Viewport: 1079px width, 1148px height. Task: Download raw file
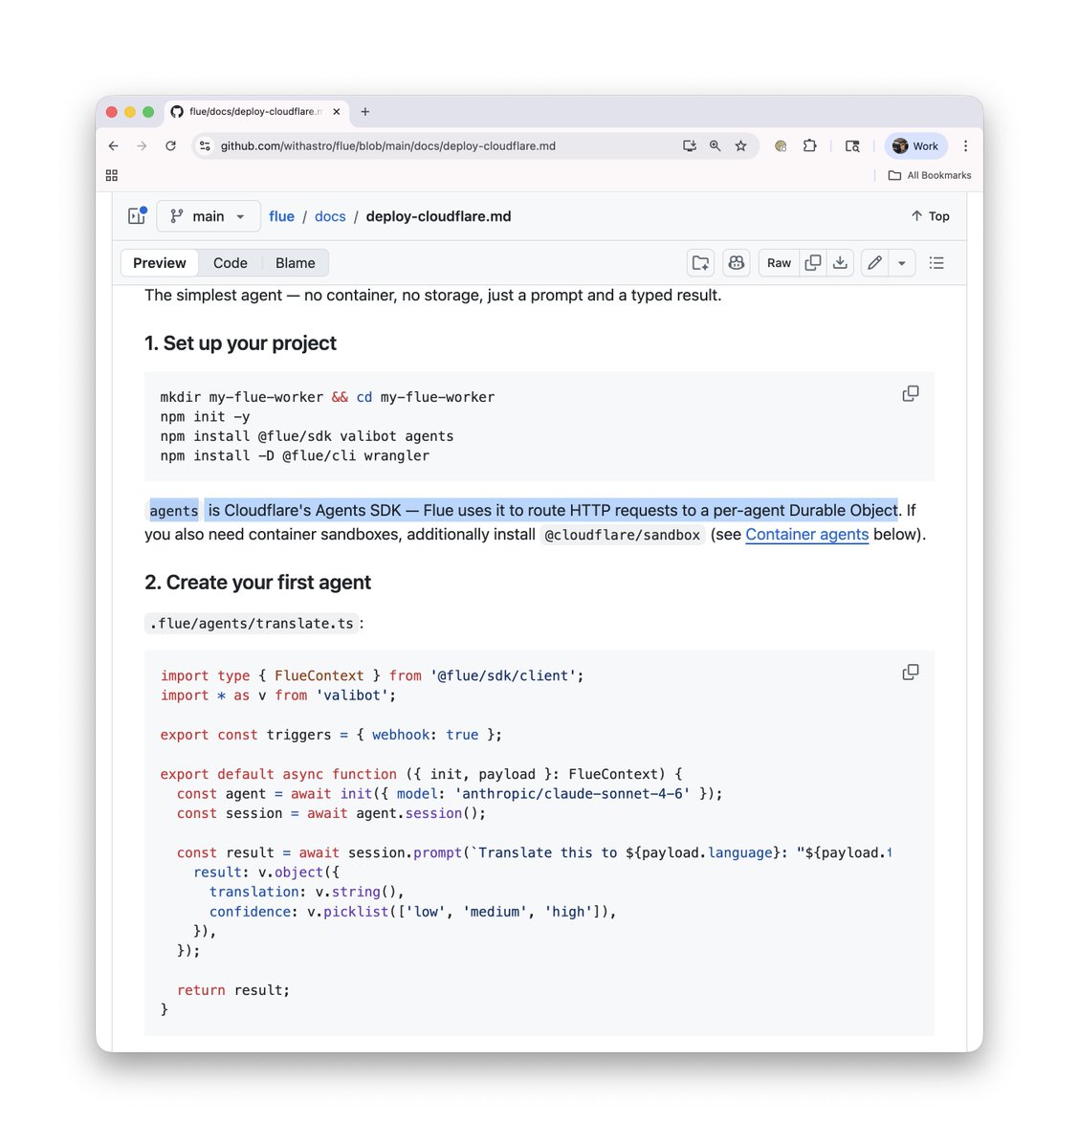tap(840, 263)
